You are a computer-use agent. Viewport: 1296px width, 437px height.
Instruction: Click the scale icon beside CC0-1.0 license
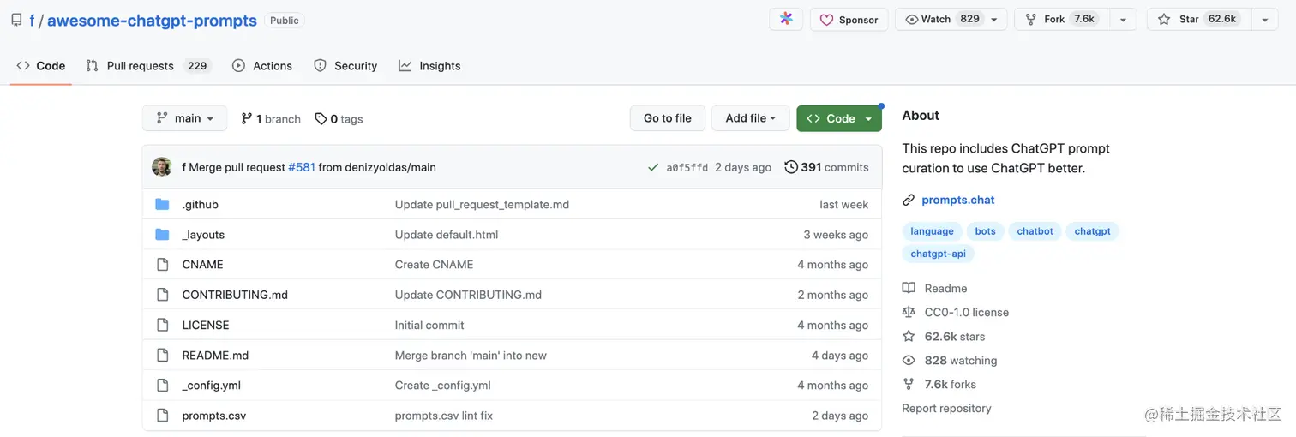(x=909, y=312)
